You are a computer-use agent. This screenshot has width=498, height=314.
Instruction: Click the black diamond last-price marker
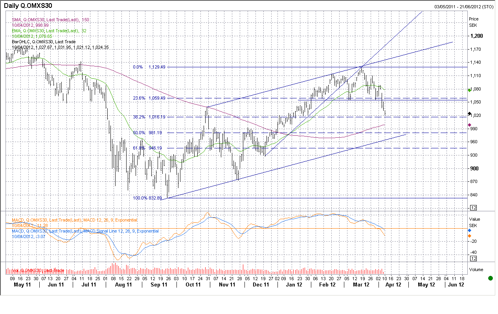[470, 114]
